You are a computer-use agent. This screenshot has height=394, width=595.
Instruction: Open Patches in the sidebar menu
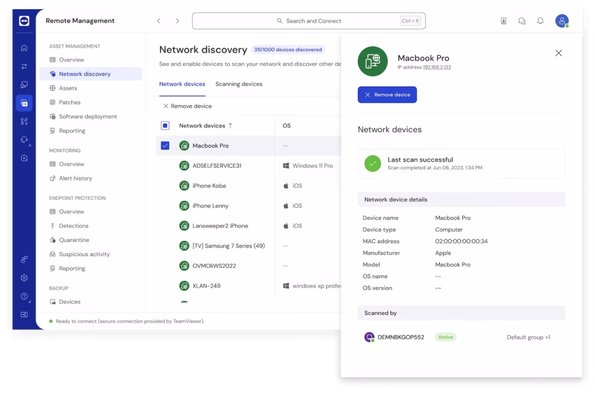click(x=70, y=102)
